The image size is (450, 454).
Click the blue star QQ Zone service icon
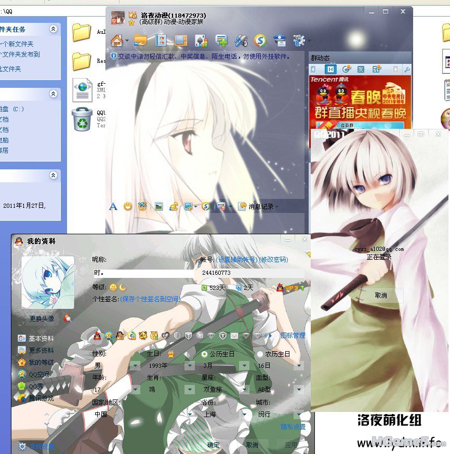(x=109, y=336)
